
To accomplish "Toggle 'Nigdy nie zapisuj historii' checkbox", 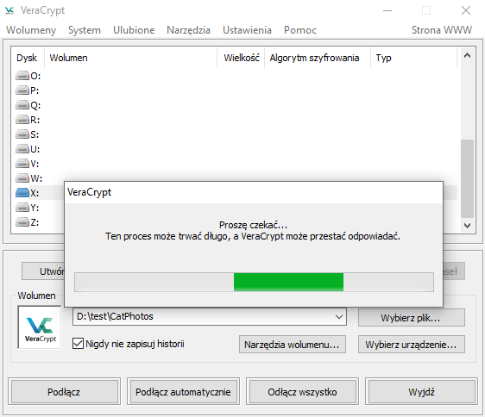I will coord(78,344).
